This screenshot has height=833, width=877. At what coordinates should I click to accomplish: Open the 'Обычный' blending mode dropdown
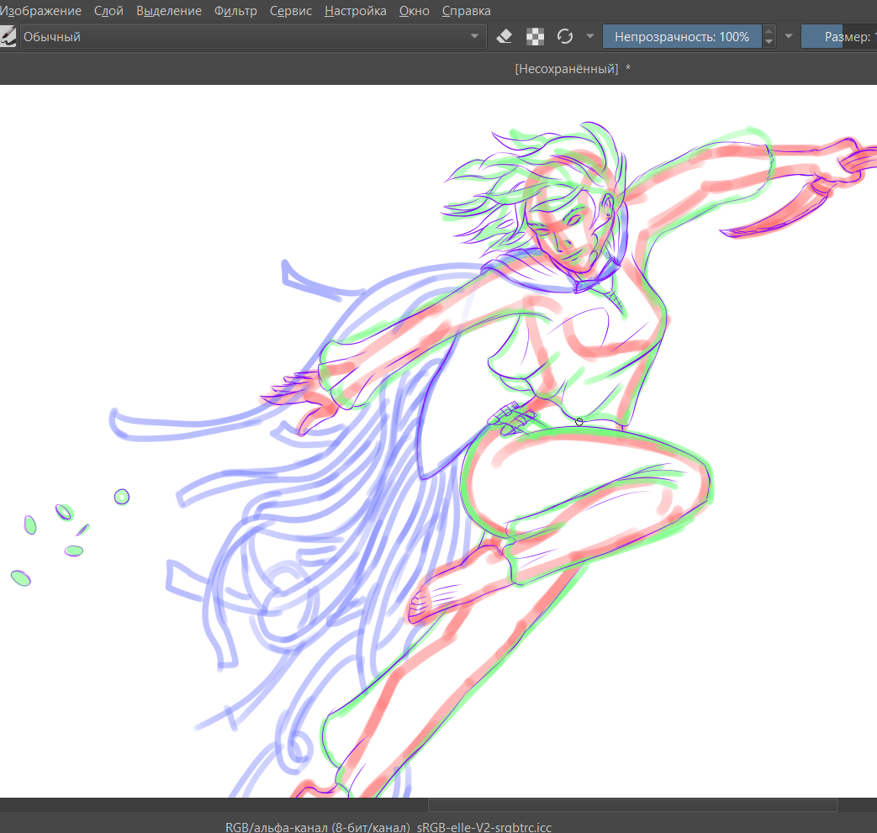coord(252,37)
